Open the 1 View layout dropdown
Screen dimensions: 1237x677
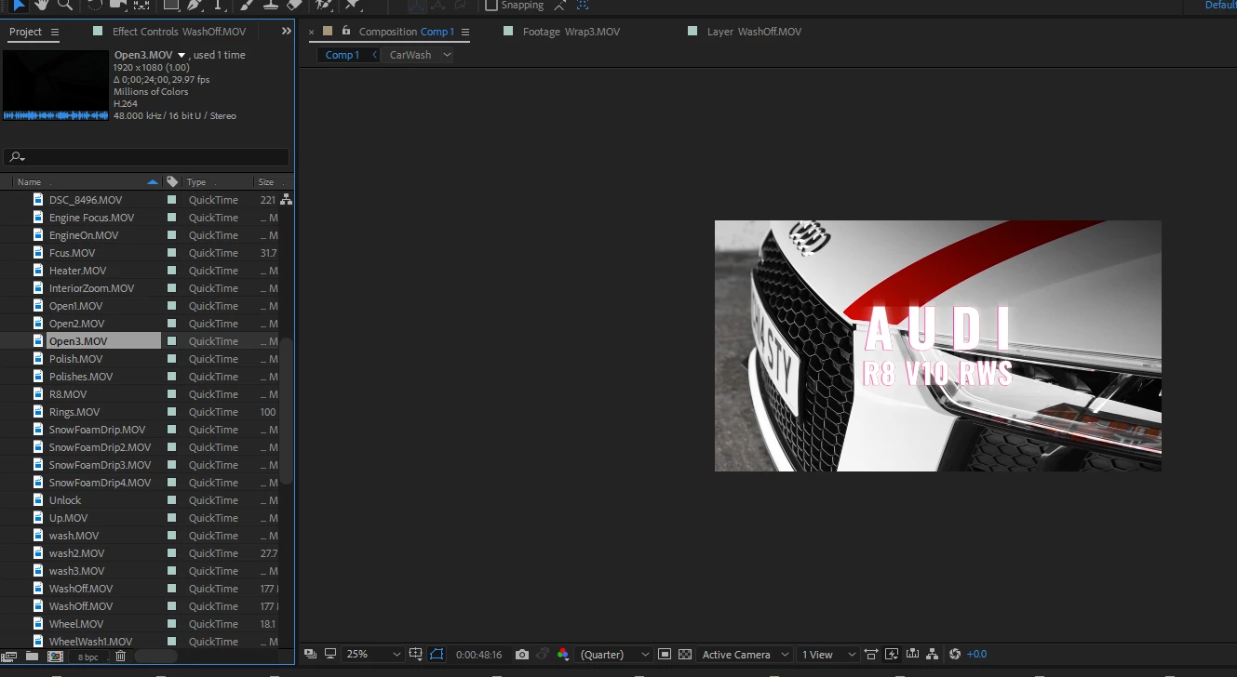click(x=827, y=655)
